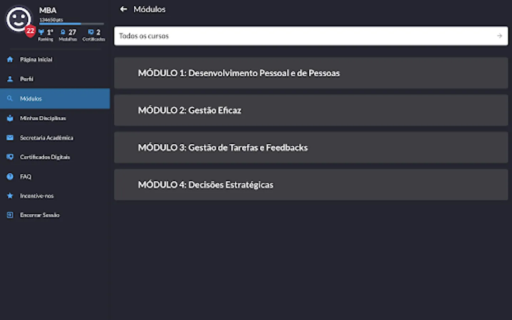This screenshot has width=512, height=320.
Task: Click the Encerrar Sessão logout icon
Action: coord(10,215)
